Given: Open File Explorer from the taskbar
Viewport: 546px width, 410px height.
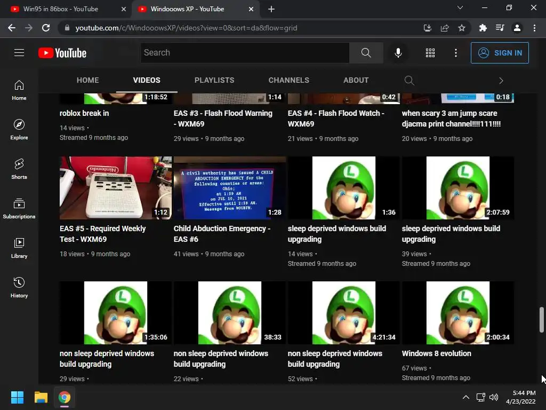Looking at the screenshot, I should coord(41,397).
